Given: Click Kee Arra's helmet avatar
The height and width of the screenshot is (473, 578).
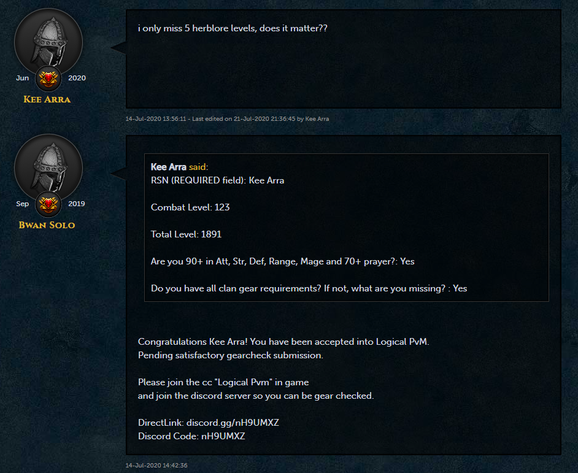Looking at the screenshot, I should pyautogui.click(x=48, y=43).
